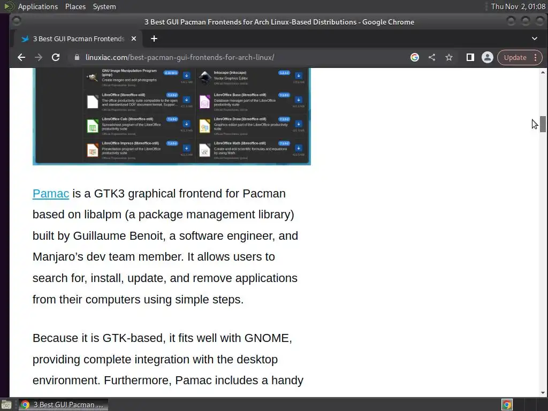The height and width of the screenshot is (411, 548).
Task: Click the text 'Guillaume Benoit'
Action: (x=118, y=236)
